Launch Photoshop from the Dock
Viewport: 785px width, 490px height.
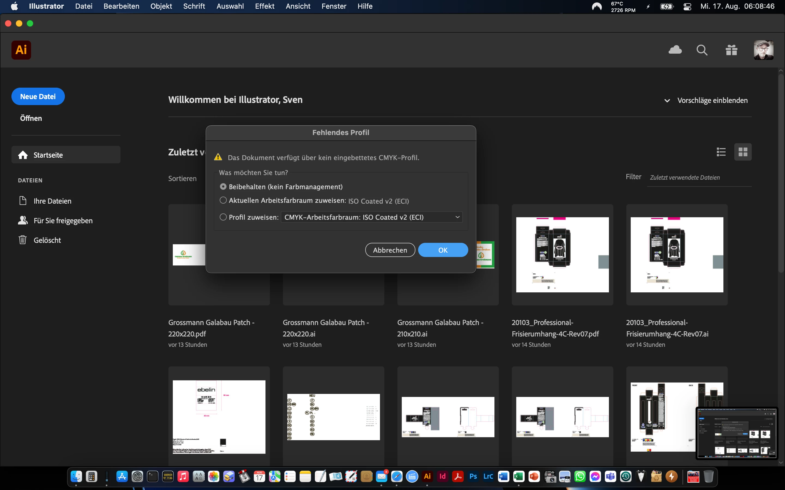[473, 476]
